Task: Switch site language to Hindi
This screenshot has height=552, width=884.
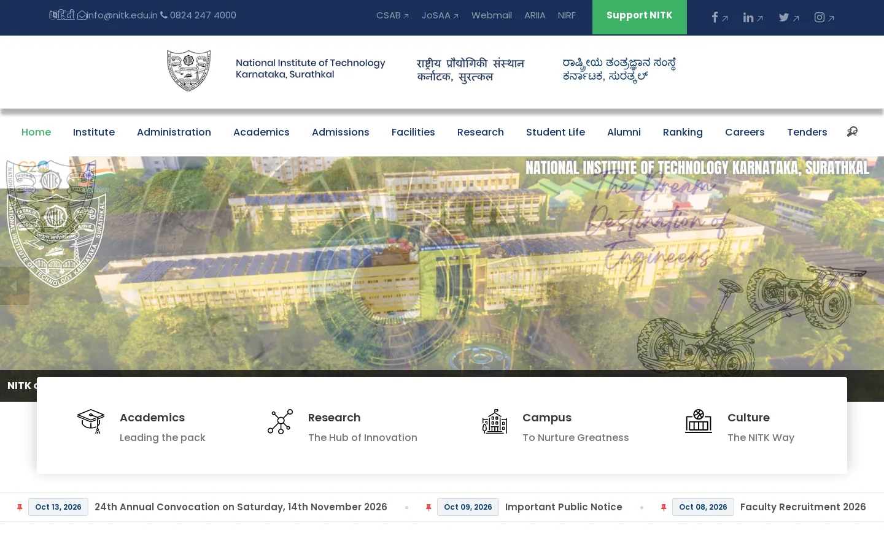Action: point(62,15)
